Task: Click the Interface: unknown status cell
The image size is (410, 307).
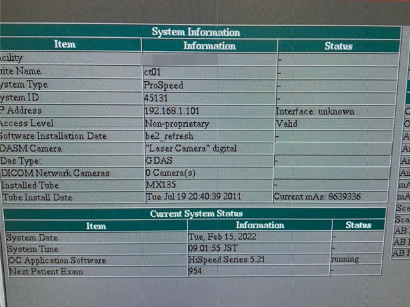Action: 315,111
